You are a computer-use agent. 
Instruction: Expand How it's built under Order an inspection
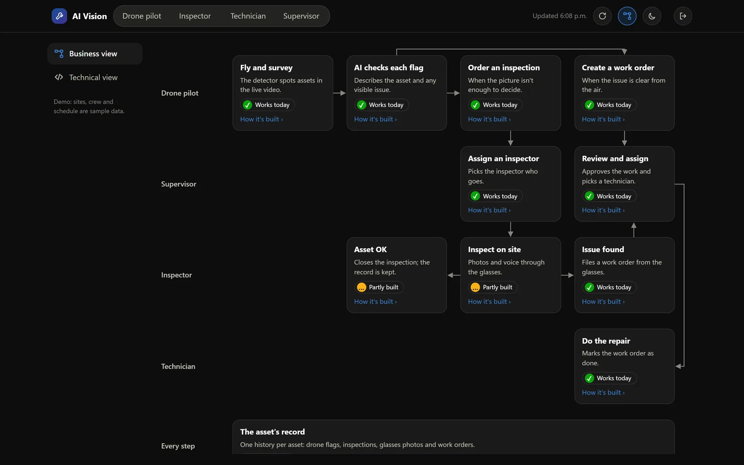coord(489,120)
